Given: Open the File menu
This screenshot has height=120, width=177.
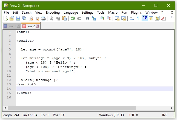Looking at the screenshot, I should (x=6, y=13).
